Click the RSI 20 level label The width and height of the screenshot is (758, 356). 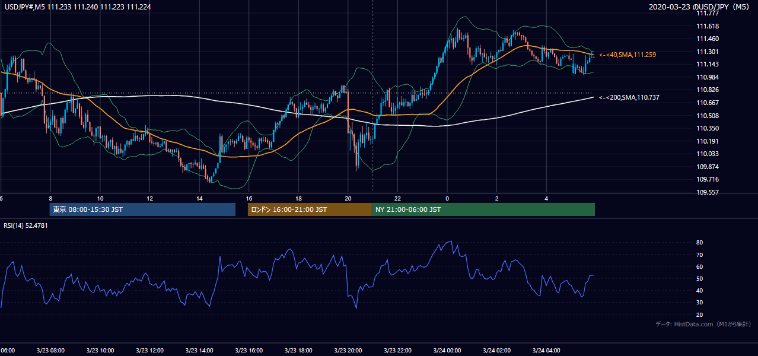pos(699,315)
